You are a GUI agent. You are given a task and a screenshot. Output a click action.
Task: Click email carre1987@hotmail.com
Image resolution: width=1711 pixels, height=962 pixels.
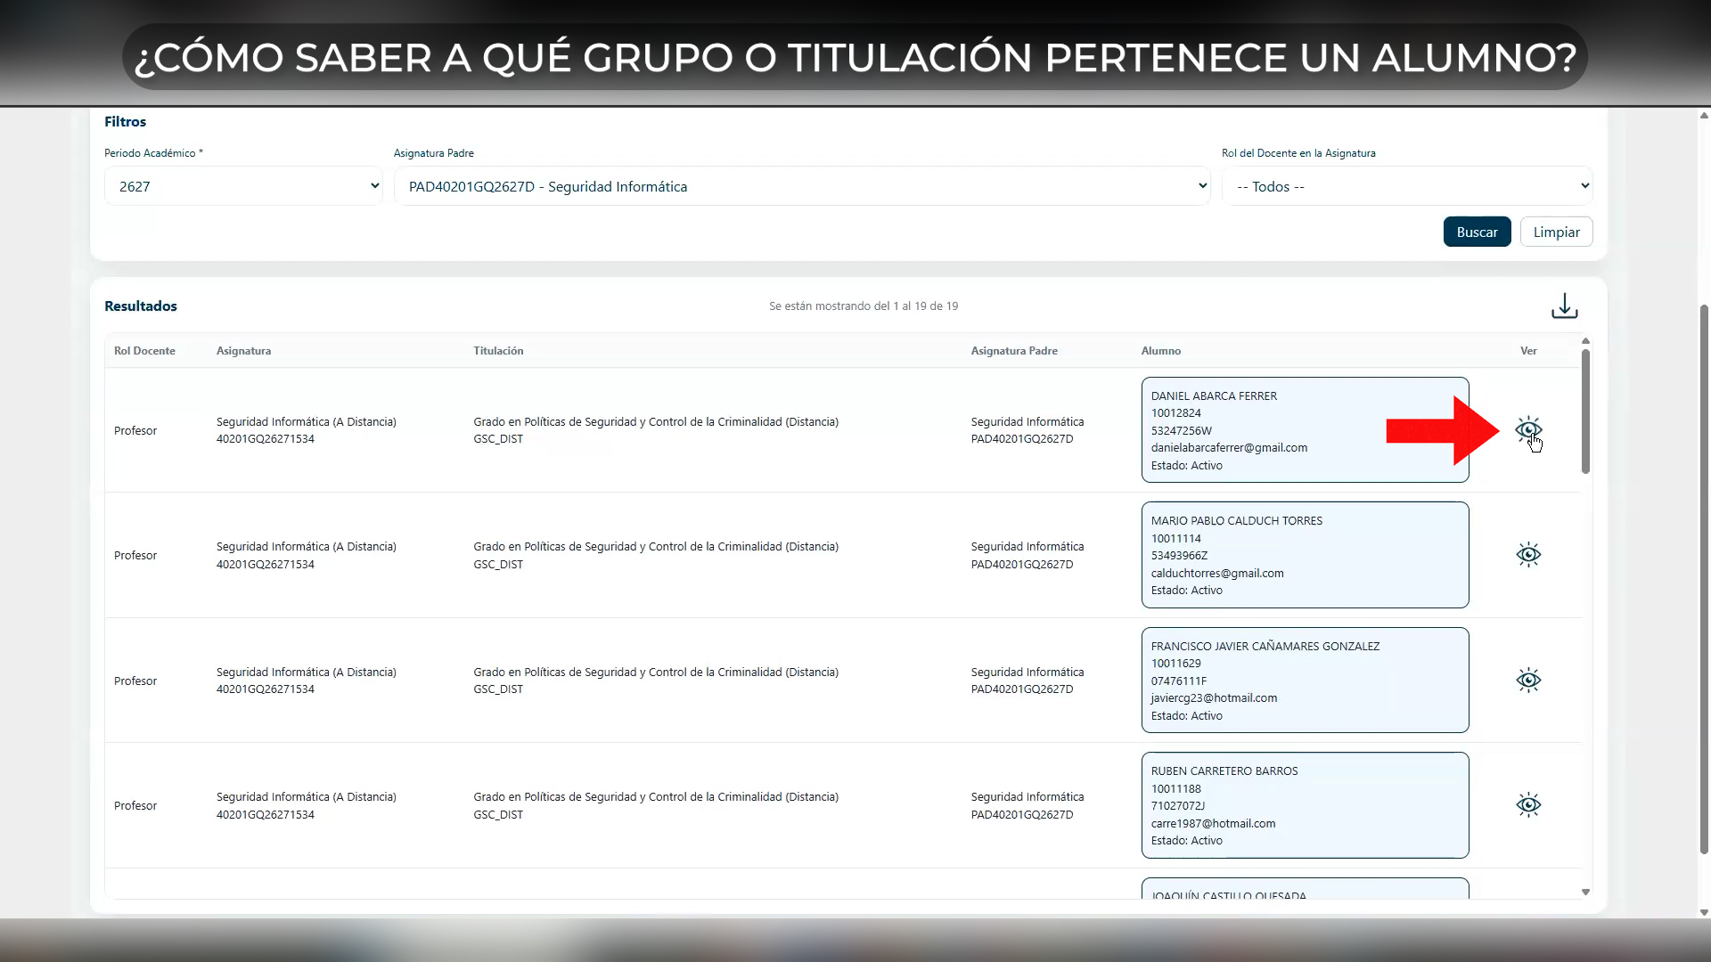[x=1213, y=824]
